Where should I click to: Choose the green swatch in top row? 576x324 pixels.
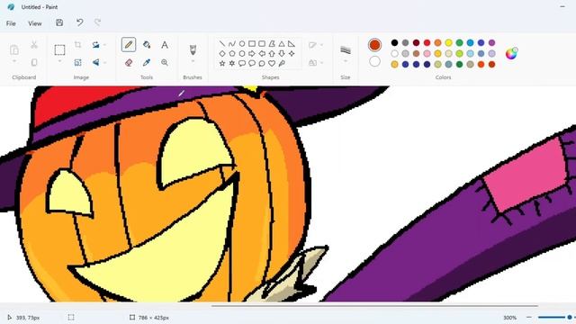459,42
